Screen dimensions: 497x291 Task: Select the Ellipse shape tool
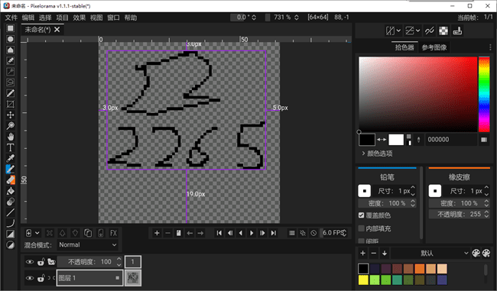(10, 244)
